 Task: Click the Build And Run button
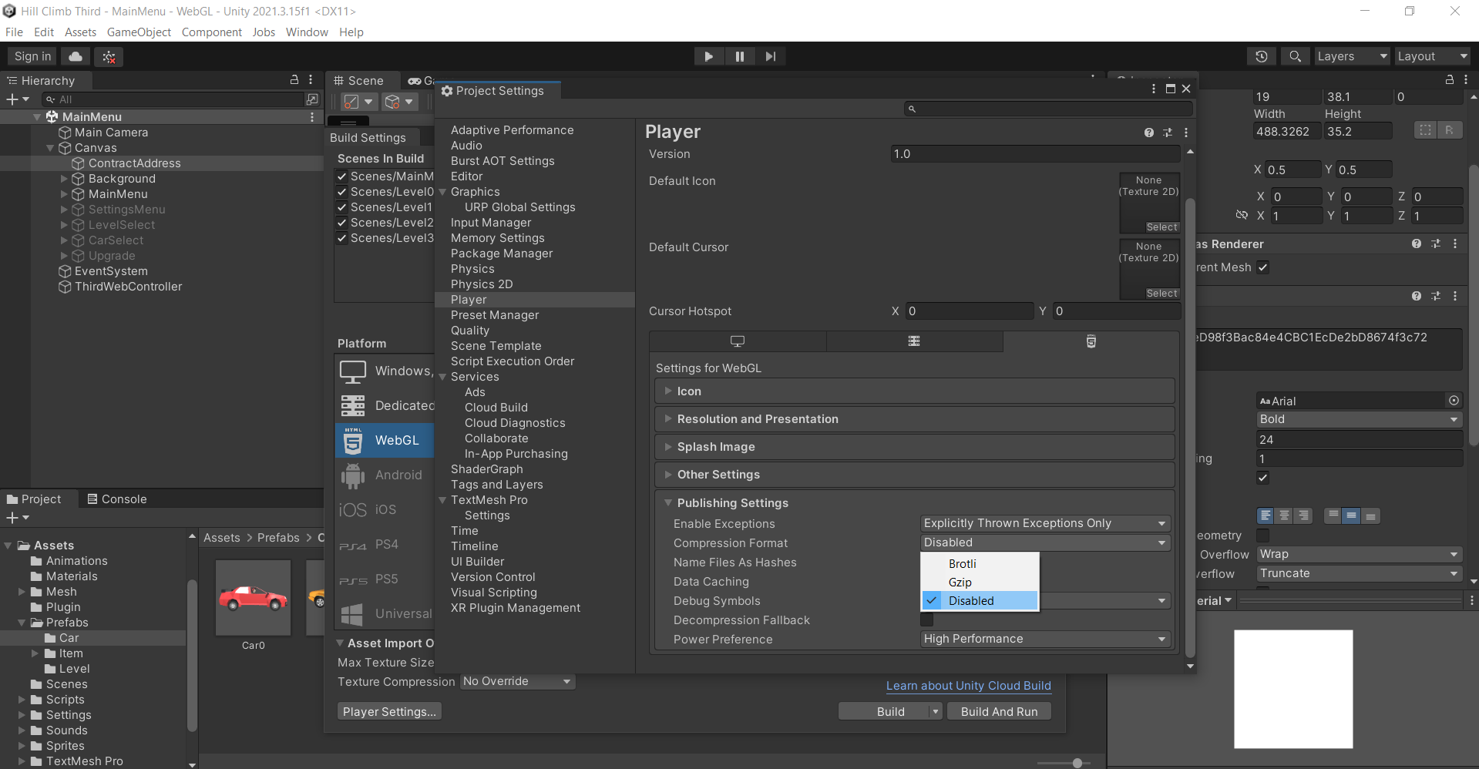pos(999,712)
